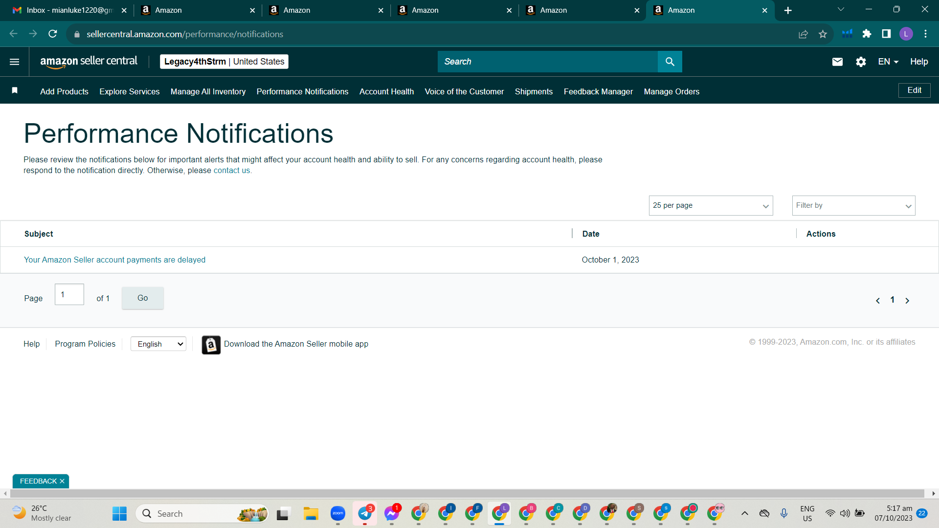This screenshot has height=528, width=939.
Task: Go to next page arrow in pagination
Action: [x=907, y=301]
